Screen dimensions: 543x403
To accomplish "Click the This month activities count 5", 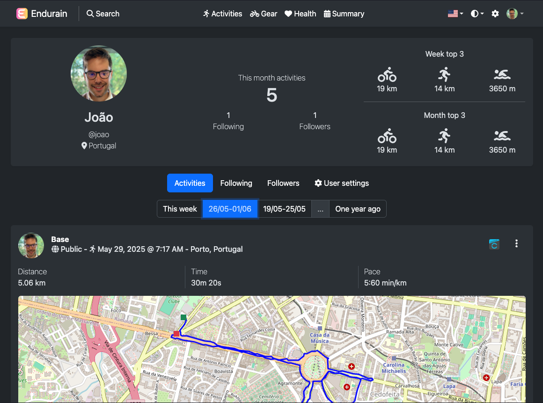I will (272, 95).
